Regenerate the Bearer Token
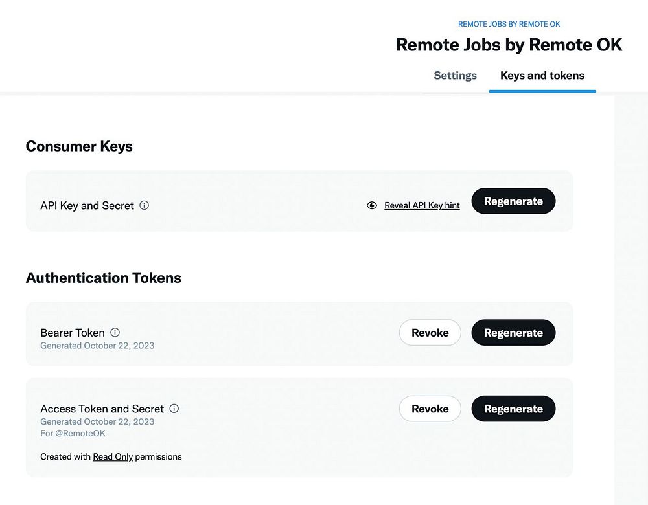Image resolution: width=648 pixels, height=505 pixels. pos(513,333)
